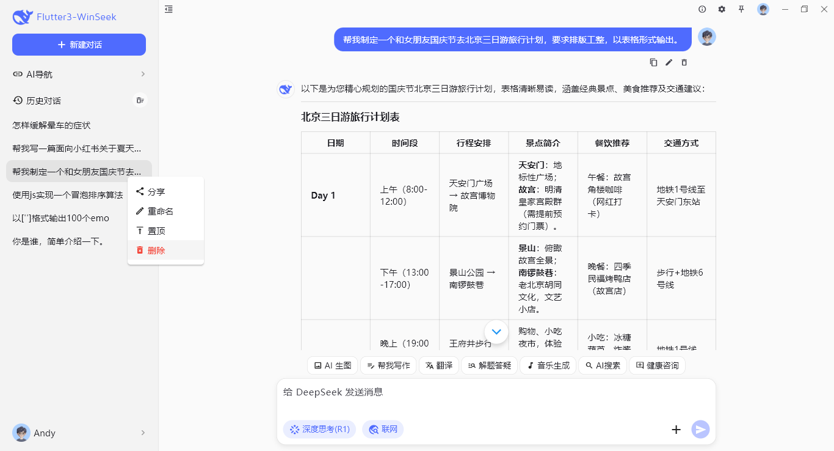The width and height of the screenshot is (834, 451).
Task: Click the copy icon above the AI reply
Action: pos(653,62)
